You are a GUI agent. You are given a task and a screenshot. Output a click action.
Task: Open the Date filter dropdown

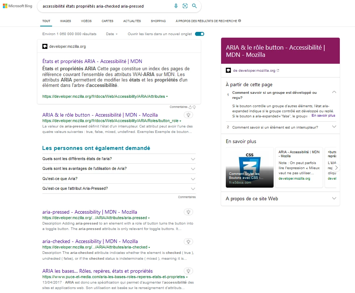point(112,34)
